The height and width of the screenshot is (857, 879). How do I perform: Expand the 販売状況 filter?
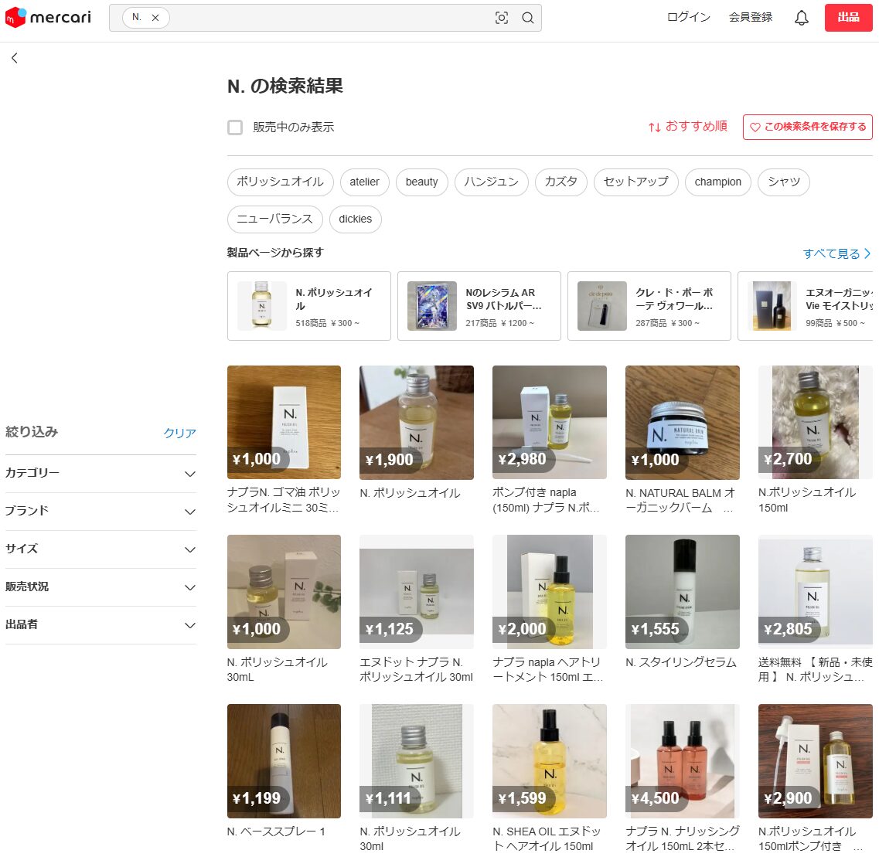coord(101,587)
